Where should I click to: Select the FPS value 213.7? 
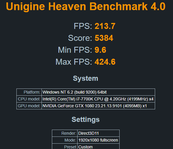coord(105,26)
